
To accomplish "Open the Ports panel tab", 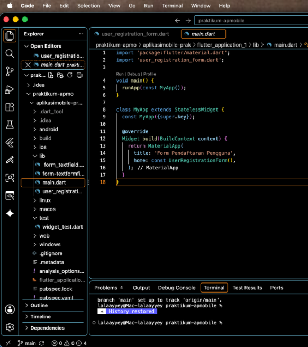I will pyautogui.click(x=277, y=288).
